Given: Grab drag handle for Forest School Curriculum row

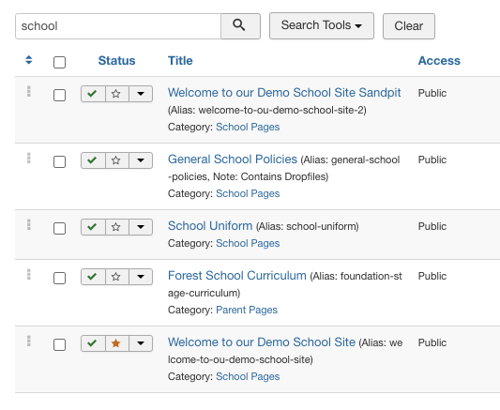Looking at the screenshot, I should pyautogui.click(x=29, y=275).
